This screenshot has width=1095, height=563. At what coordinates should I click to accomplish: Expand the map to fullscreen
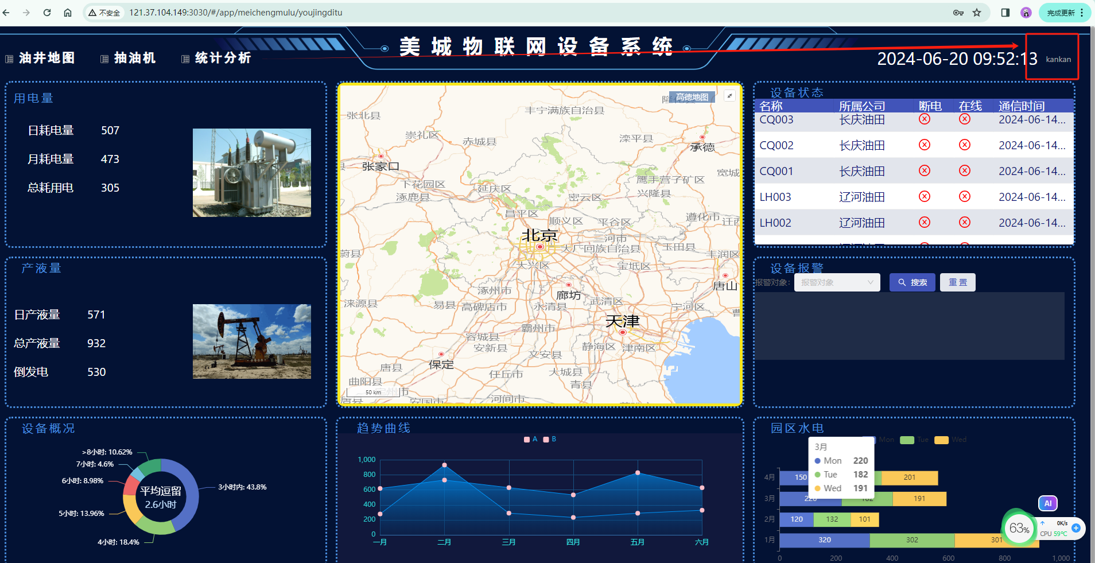(729, 96)
